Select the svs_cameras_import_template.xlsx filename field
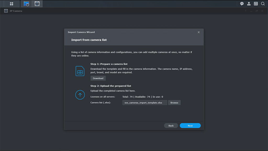 [144, 102]
